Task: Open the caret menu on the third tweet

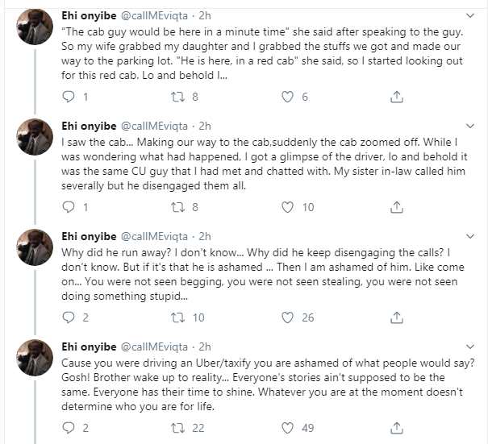Action: point(472,237)
